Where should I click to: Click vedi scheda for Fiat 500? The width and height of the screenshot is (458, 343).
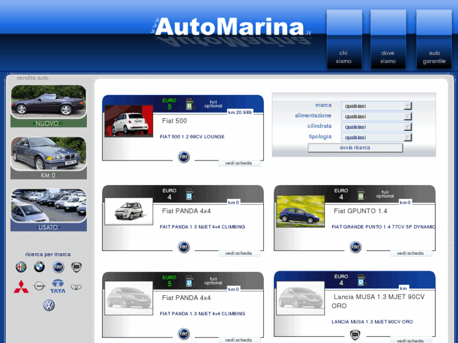pos(239,163)
